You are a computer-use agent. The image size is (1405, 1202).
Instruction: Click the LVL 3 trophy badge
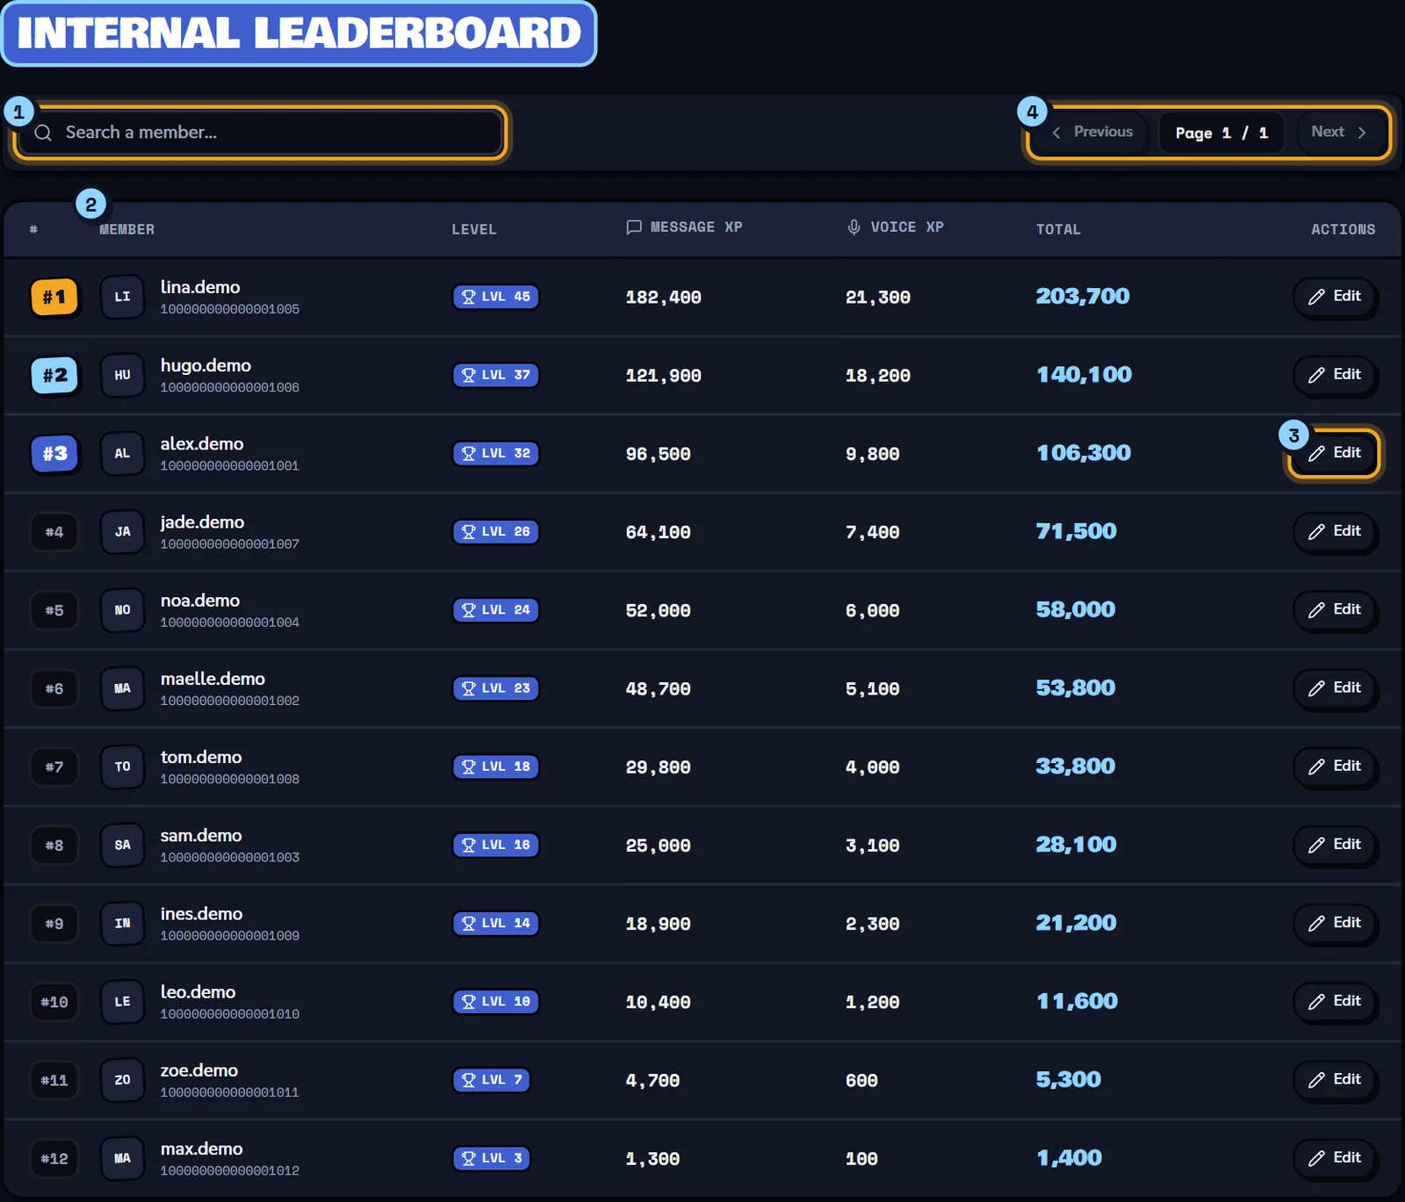pyautogui.click(x=492, y=1158)
